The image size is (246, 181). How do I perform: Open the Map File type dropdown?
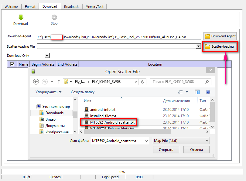(x=207, y=141)
